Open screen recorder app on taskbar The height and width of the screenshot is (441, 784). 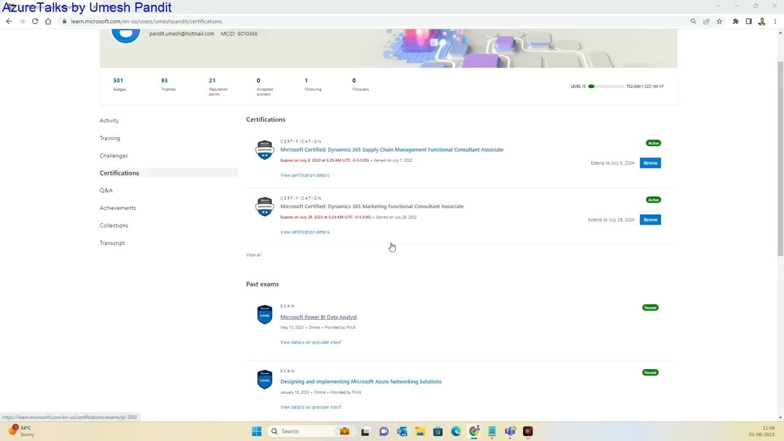click(x=528, y=431)
